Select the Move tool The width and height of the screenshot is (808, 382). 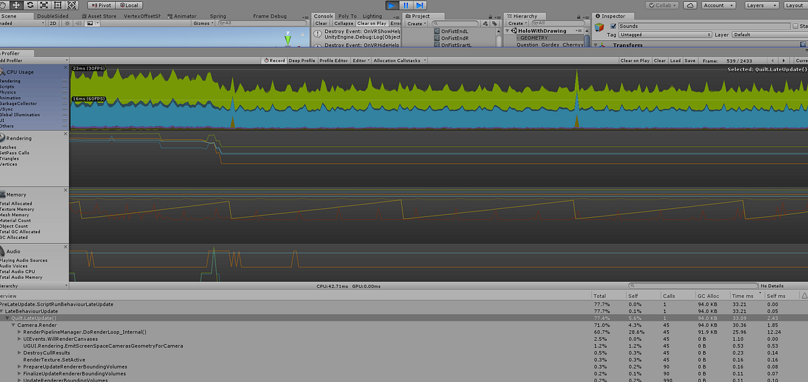pyautogui.click(x=17, y=5)
